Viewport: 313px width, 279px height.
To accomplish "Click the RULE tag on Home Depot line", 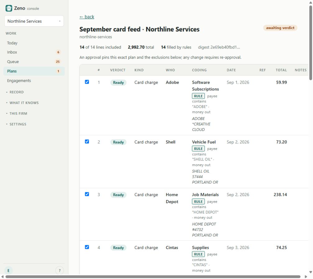I will (198, 202).
